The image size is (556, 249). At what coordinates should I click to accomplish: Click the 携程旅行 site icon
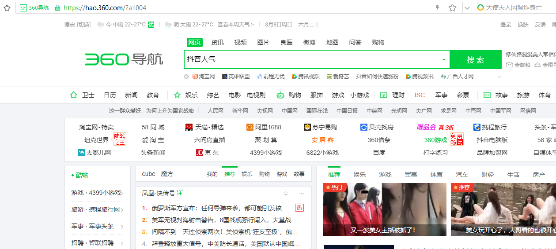click(477, 127)
